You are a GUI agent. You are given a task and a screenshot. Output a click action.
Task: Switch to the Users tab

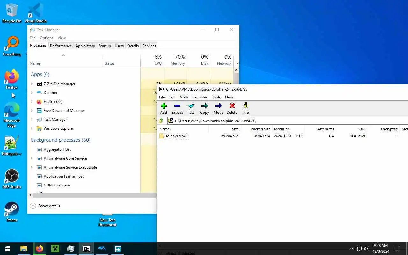(119, 46)
